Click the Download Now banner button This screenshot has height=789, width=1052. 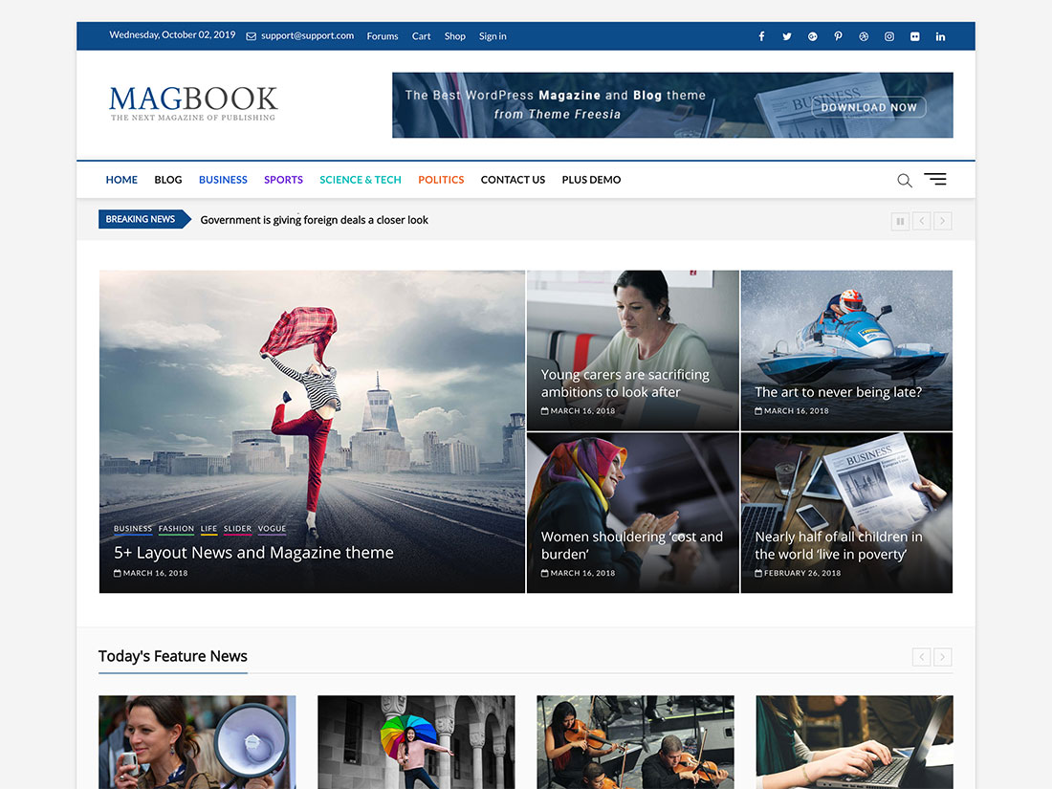pyautogui.click(x=868, y=107)
